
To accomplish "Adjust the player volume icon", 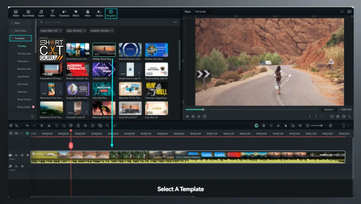I will pos(343,117).
